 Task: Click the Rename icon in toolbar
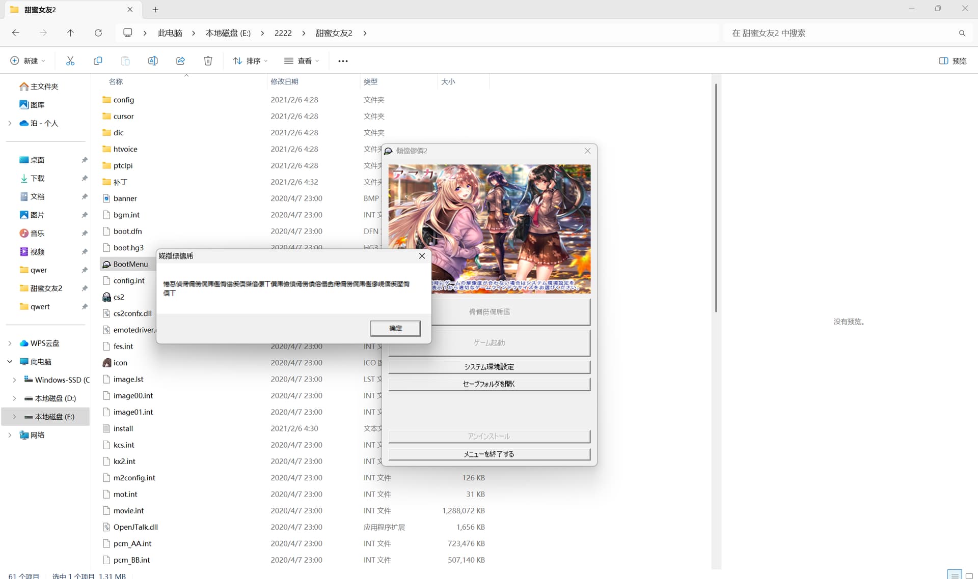click(x=153, y=61)
